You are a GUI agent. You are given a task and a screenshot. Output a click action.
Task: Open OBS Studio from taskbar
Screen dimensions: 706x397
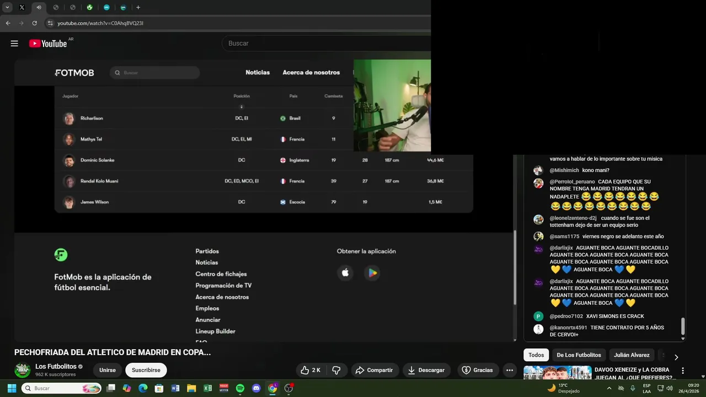tap(288, 388)
